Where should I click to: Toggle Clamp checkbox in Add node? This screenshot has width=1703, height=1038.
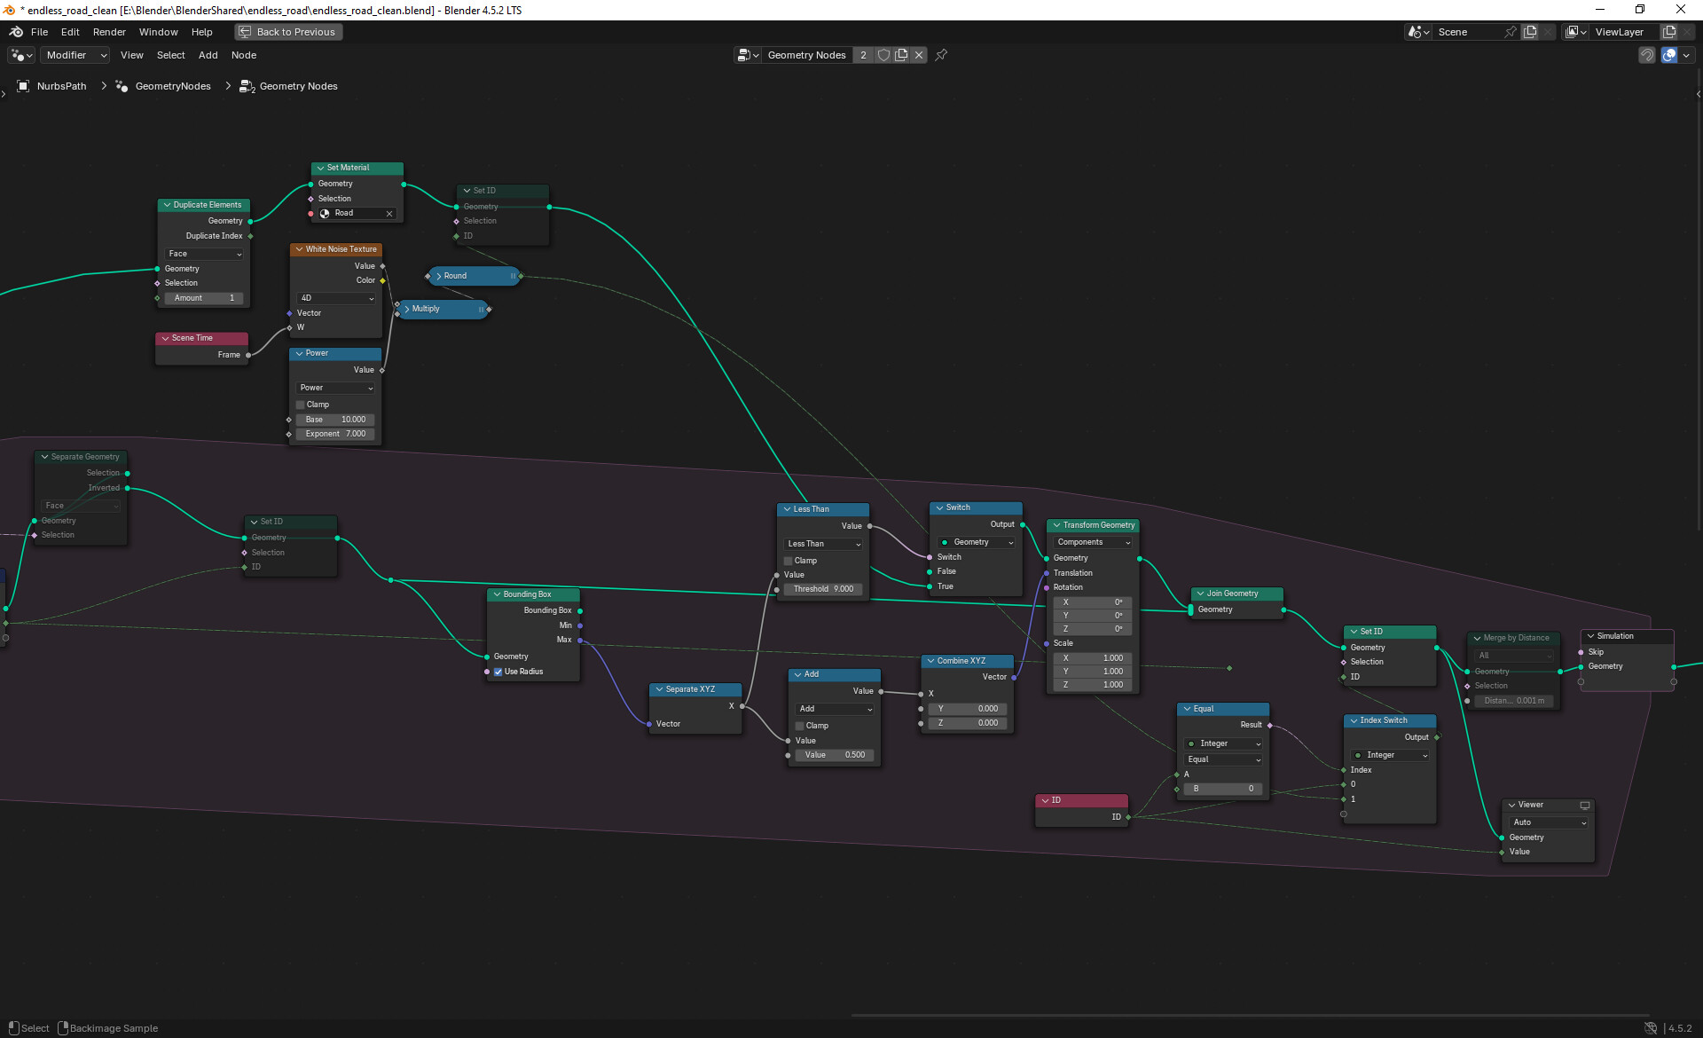(800, 726)
